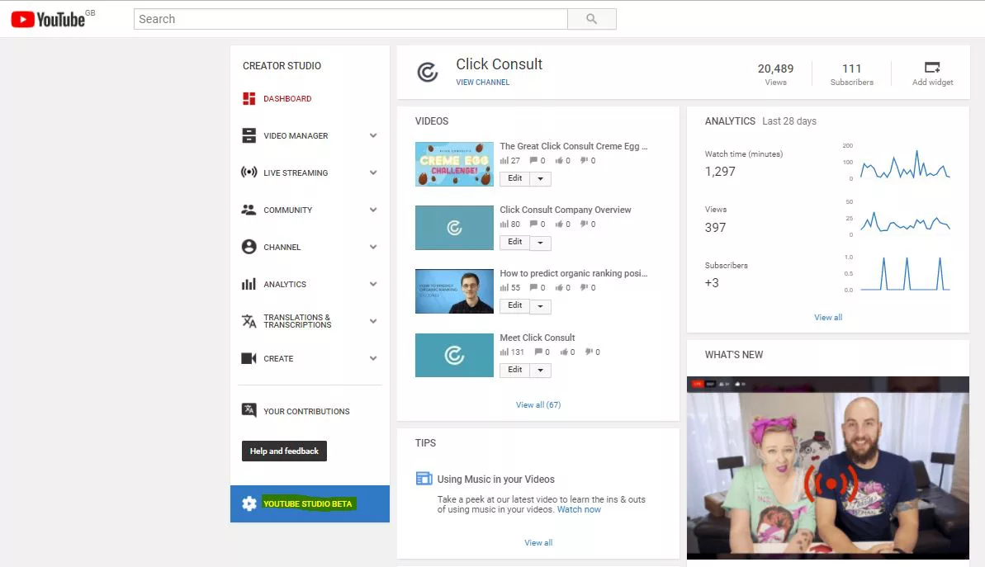Click the YouTube Studio Beta gear icon
The image size is (985, 567).
249,503
